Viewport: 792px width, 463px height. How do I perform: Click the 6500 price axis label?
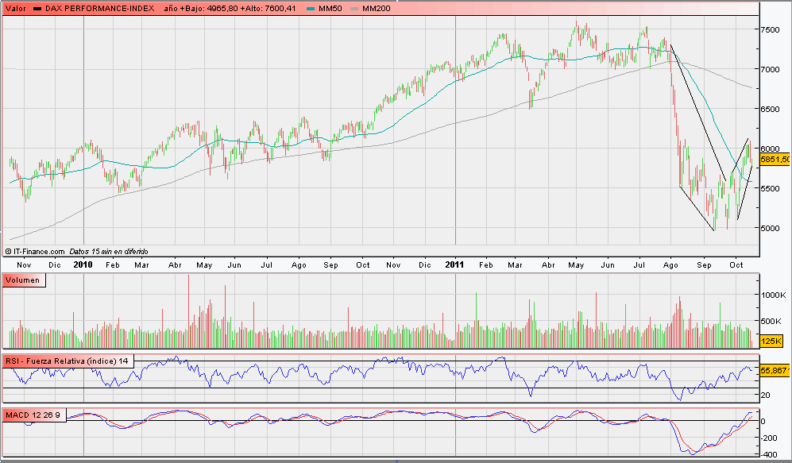click(x=771, y=109)
